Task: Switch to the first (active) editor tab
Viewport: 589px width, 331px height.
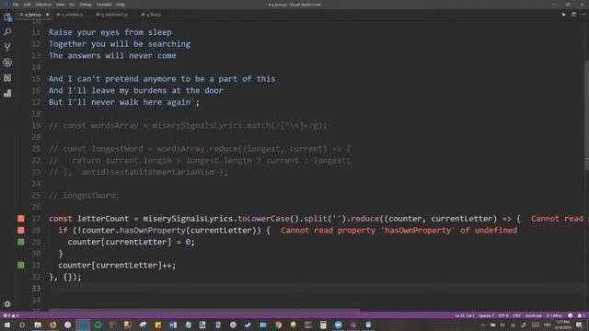Action: [33, 15]
